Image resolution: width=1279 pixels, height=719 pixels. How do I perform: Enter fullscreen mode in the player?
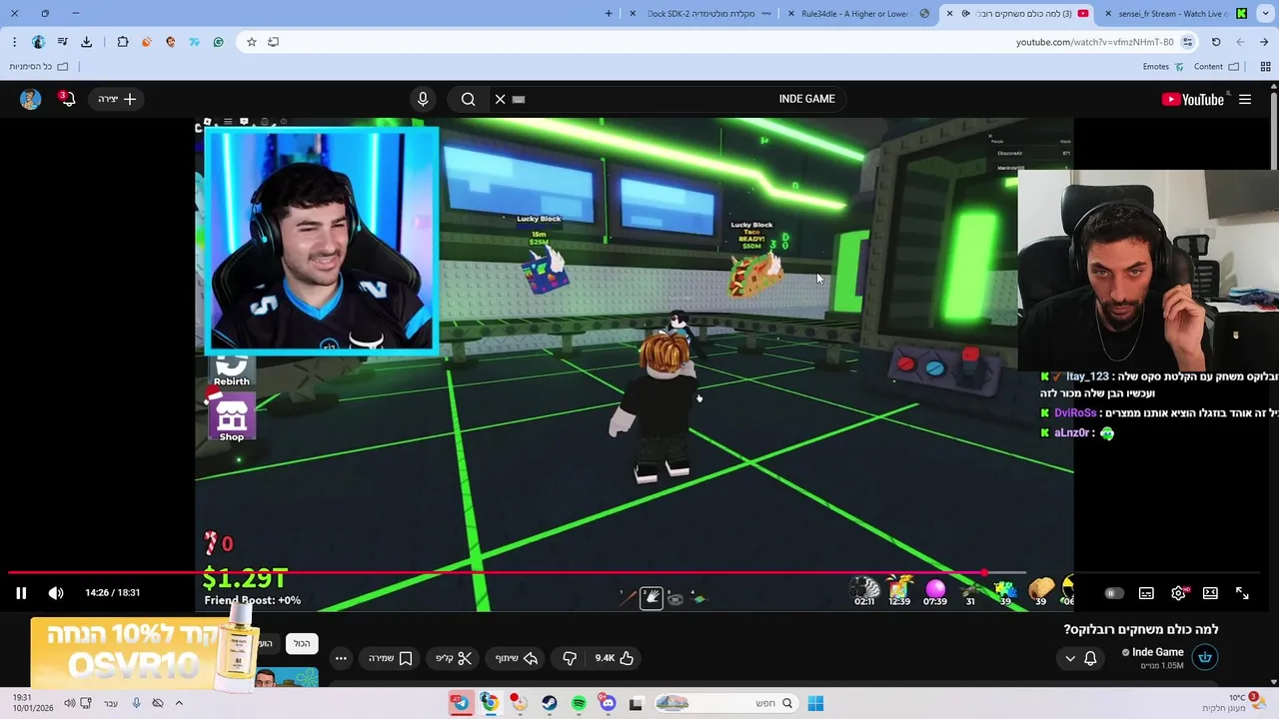coord(1242,593)
